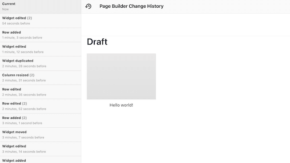Click the history clock icon in header
This screenshot has height=163, width=290.
click(x=88, y=6)
